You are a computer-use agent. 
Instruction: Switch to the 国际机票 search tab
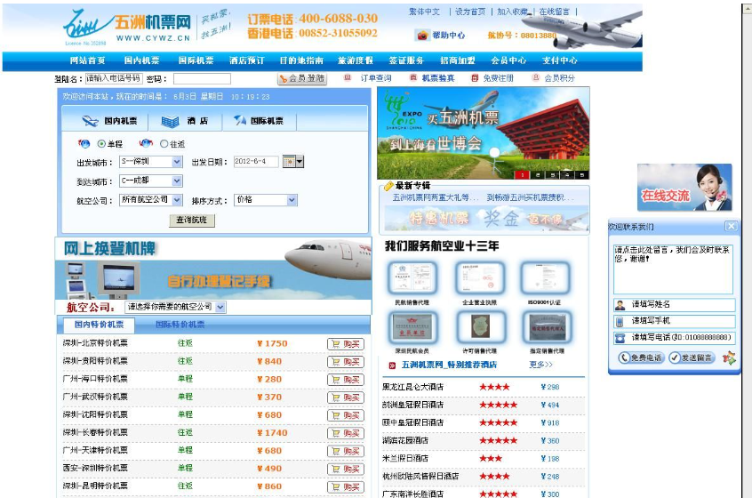coord(260,121)
